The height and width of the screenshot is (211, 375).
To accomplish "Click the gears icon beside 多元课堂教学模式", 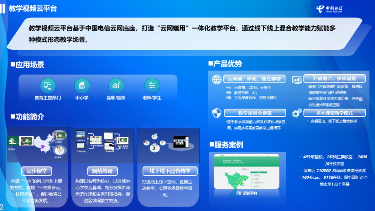I will pyautogui.click(x=297, y=113).
